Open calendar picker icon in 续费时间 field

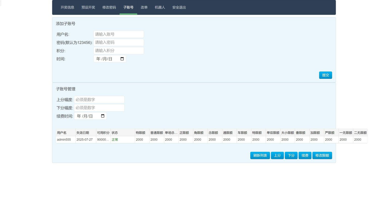pos(103,116)
